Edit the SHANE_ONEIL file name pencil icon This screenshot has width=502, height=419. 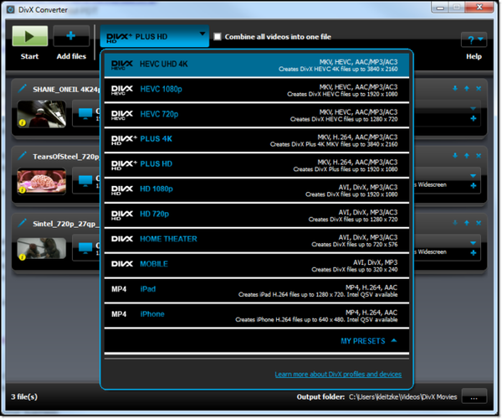(x=22, y=89)
